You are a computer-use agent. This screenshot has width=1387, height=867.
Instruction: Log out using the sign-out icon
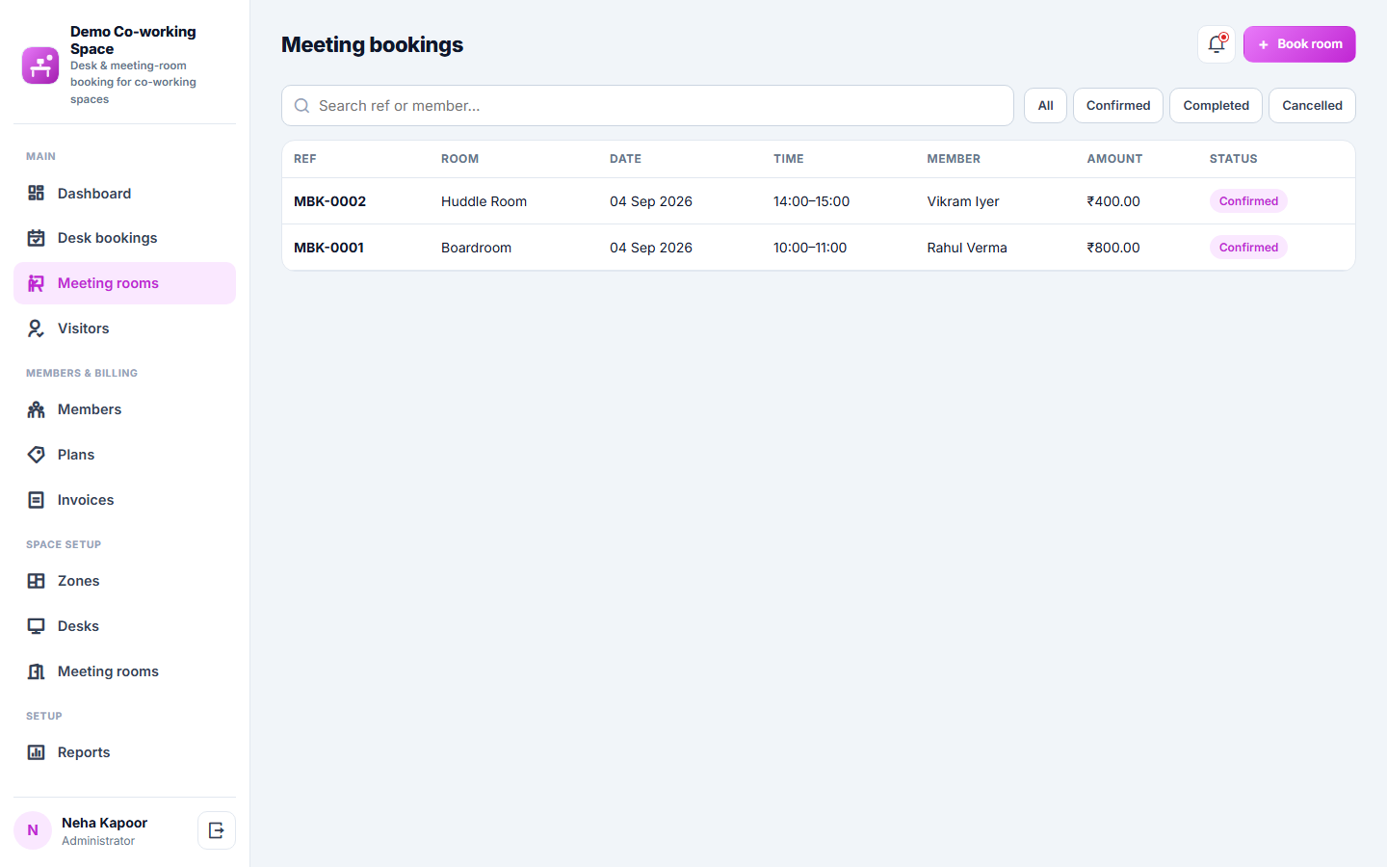pos(217,830)
